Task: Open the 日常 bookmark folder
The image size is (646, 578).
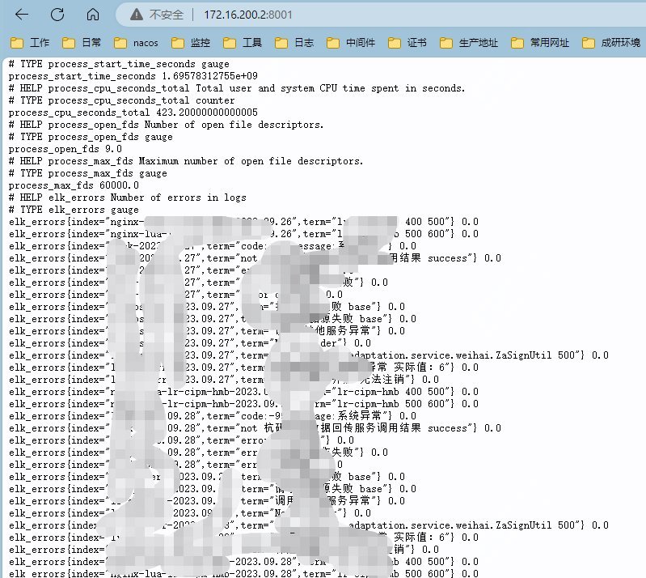Action: point(82,43)
